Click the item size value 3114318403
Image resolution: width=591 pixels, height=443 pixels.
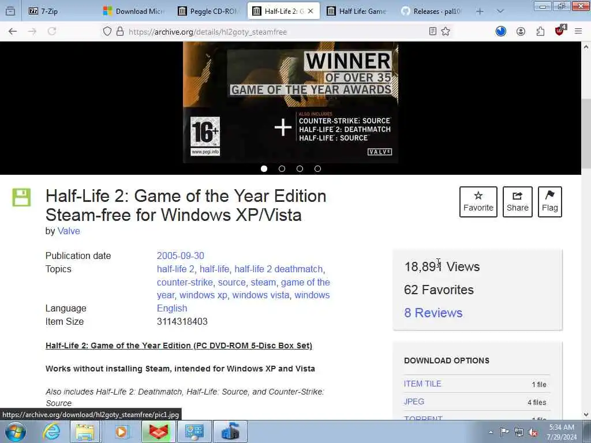(182, 321)
